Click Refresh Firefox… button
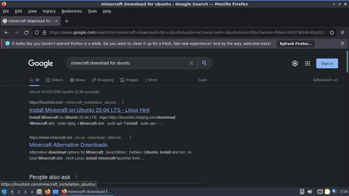349x196 pixels. (296, 44)
